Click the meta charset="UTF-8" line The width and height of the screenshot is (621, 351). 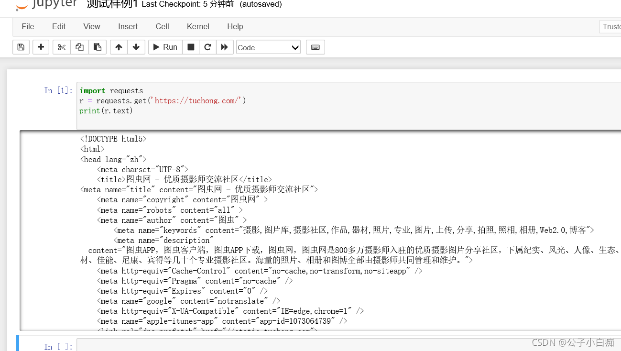pyautogui.click(x=142, y=169)
